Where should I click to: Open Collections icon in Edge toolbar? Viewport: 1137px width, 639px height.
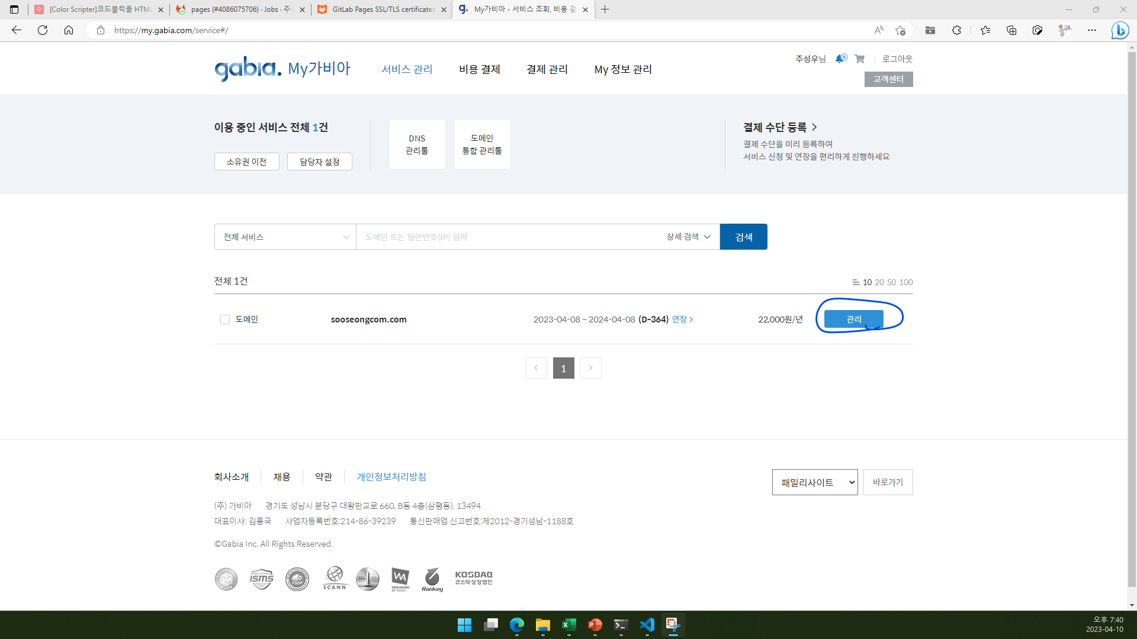click(x=1011, y=30)
